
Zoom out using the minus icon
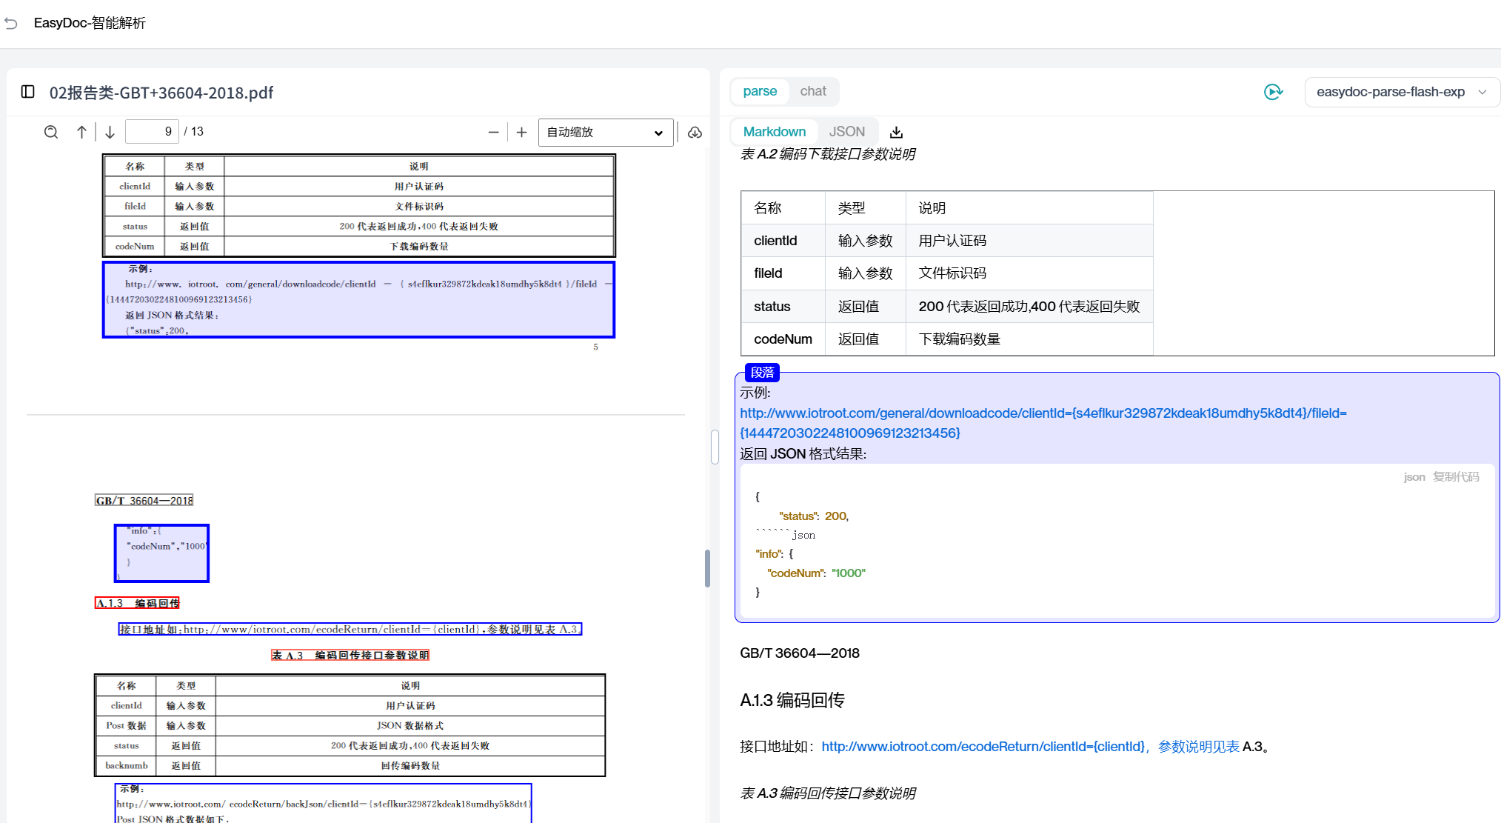point(494,132)
